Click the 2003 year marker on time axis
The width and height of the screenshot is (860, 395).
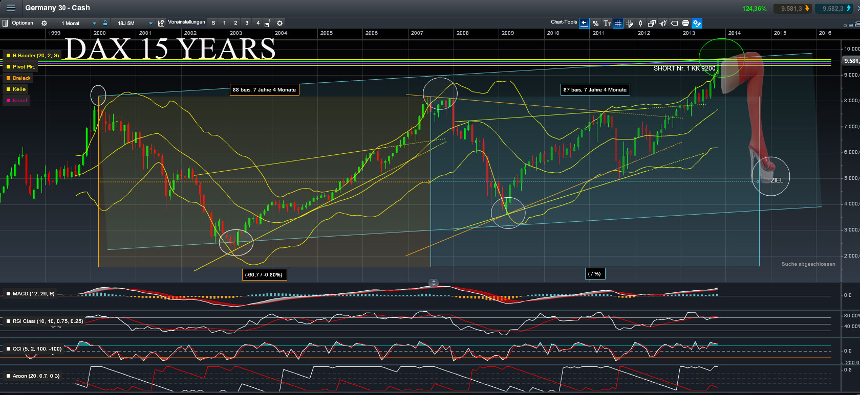tap(236, 33)
